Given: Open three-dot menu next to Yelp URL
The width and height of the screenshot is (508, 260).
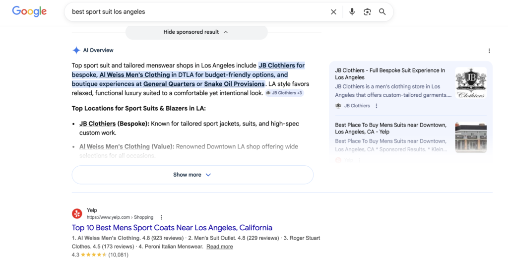Looking at the screenshot, I should click(x=161, y=217).
